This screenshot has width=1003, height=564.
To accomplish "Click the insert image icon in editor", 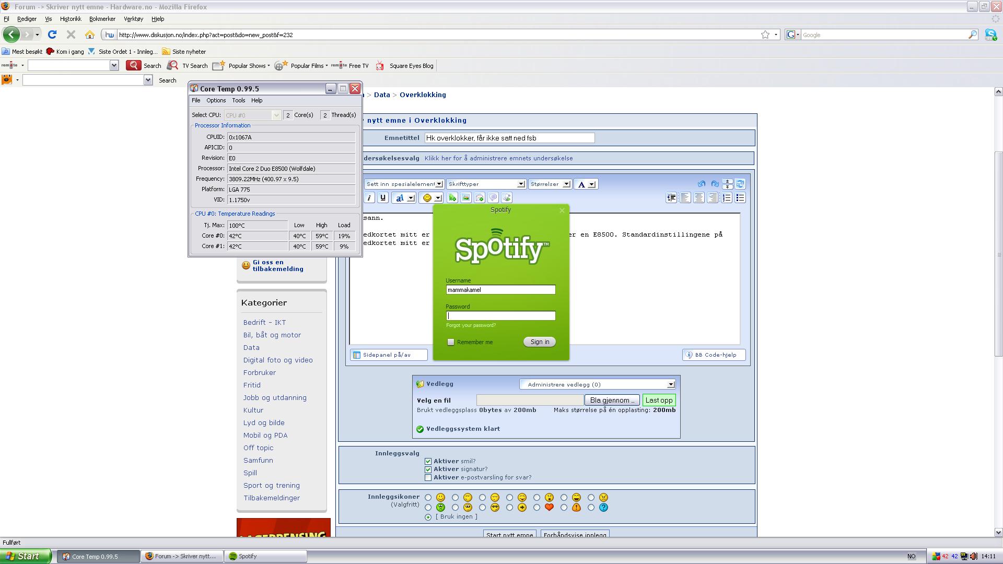I will point(466,198).
